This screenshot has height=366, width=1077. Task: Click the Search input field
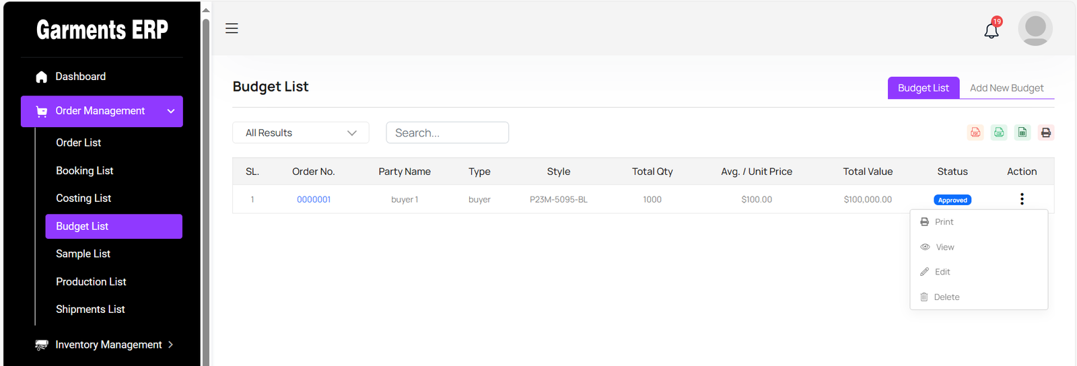447,133
